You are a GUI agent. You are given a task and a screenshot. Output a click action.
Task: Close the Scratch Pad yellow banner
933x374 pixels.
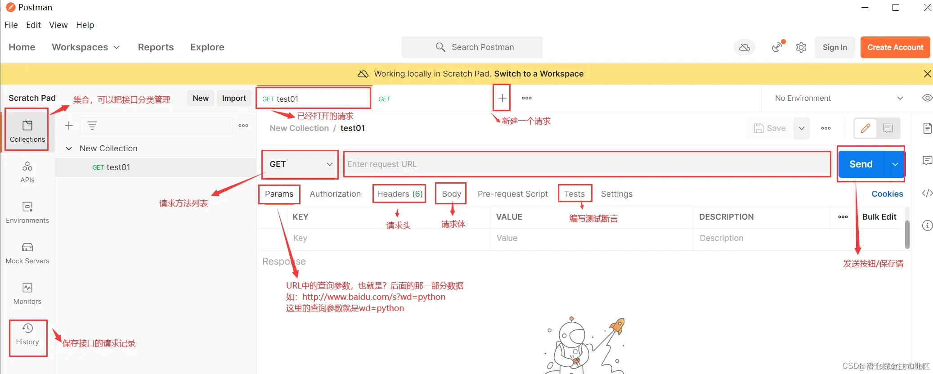[927, 74]
